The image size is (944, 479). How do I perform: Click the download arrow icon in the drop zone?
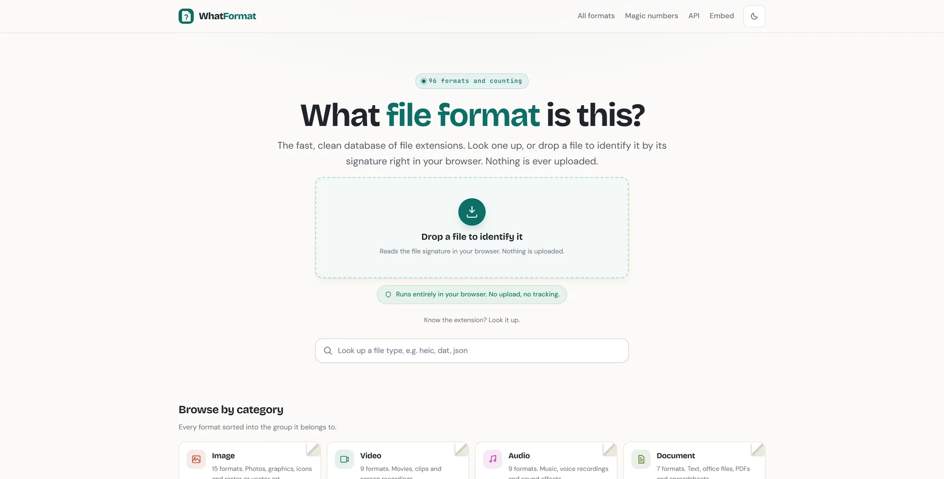(471, 212)
